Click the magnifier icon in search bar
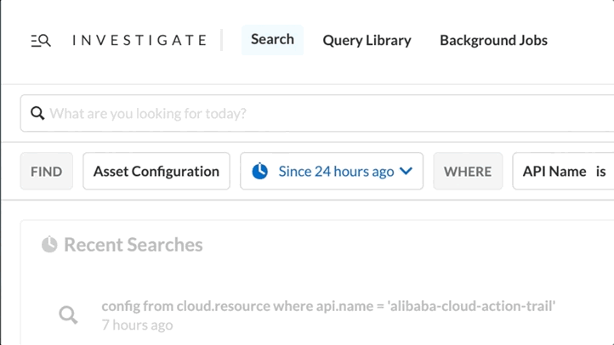This screenshot has width=614, height=345. coord(37,113)
